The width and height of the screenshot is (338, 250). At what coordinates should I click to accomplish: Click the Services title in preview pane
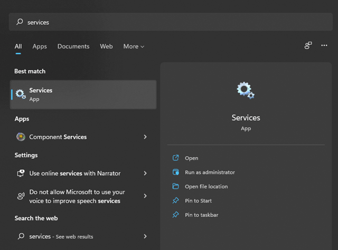tap(246, 118)
